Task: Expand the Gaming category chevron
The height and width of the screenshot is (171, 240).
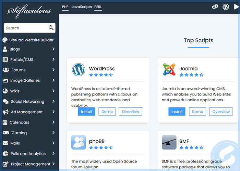Action: click(x=53, y=133)
